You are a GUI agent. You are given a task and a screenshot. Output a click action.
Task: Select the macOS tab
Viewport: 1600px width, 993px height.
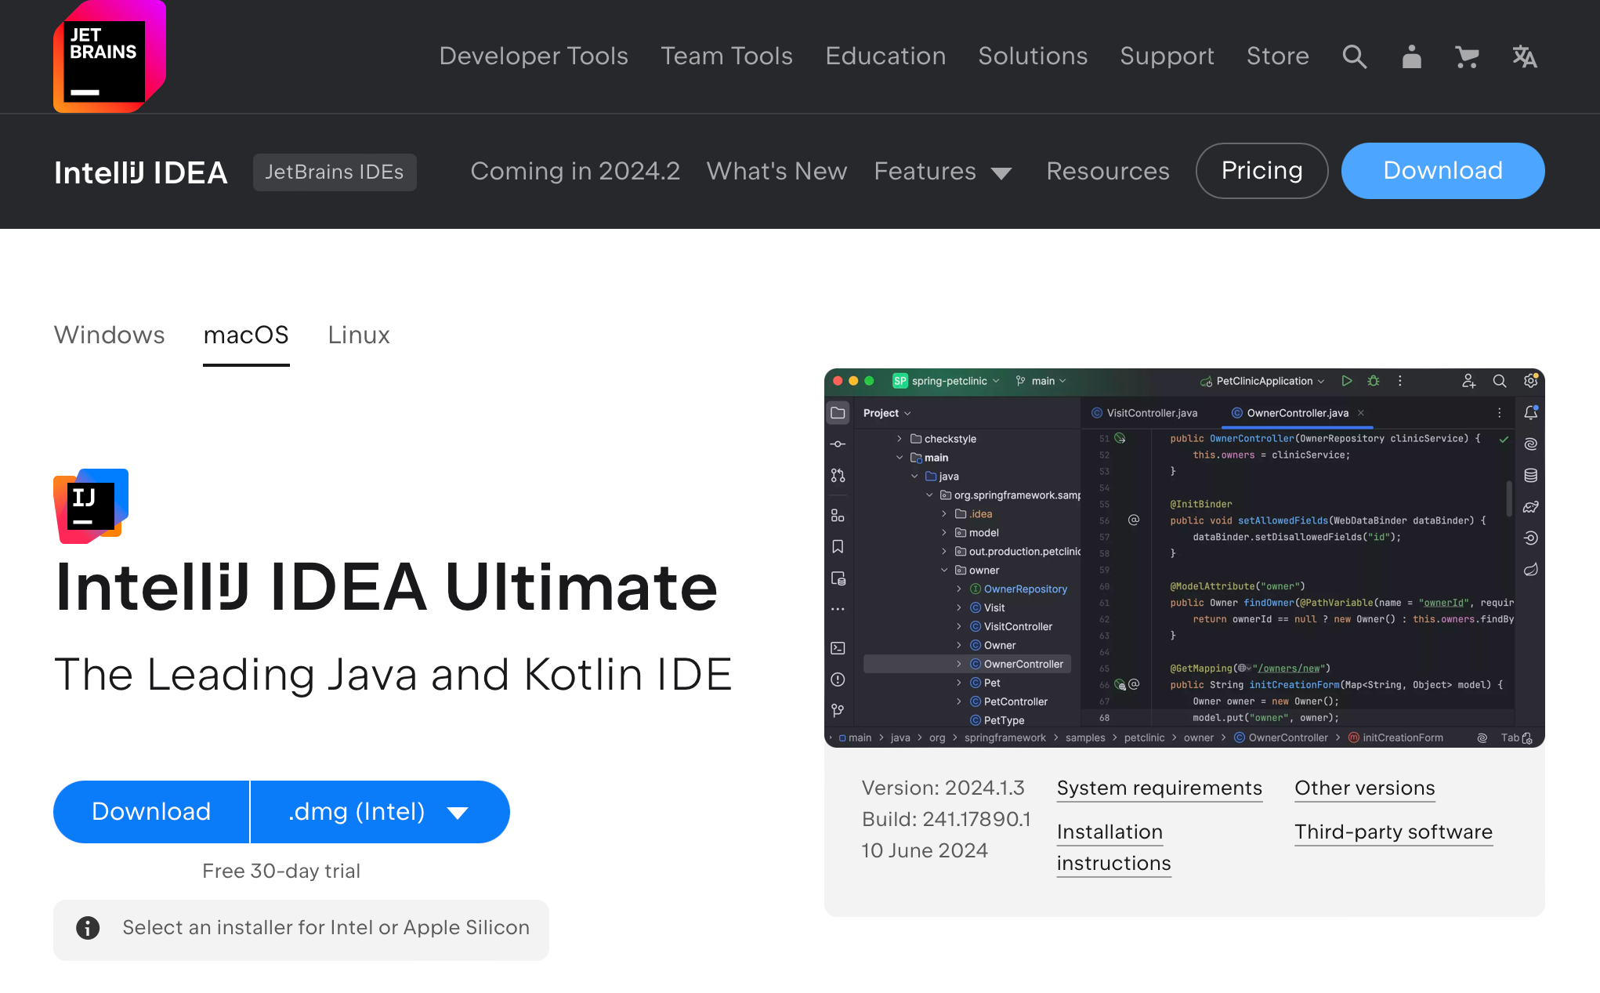[246, 335]
